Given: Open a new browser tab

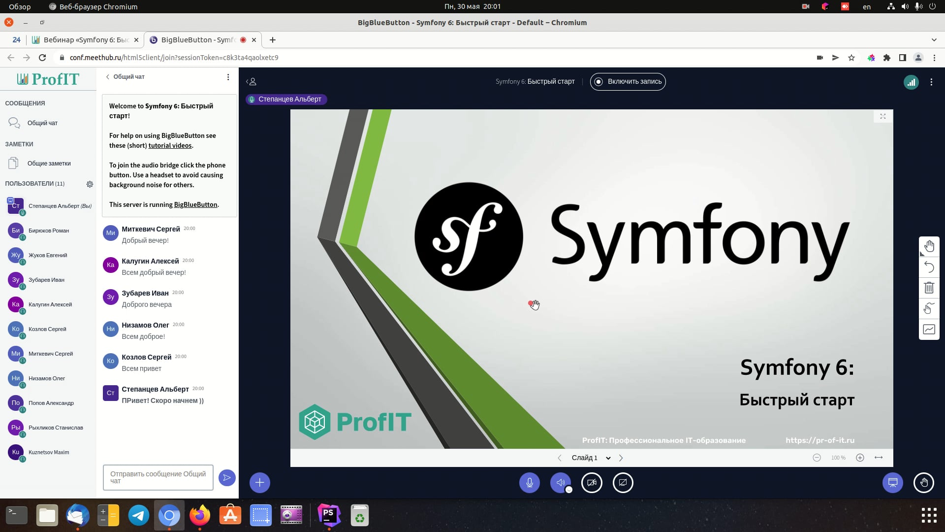Looking at the screenshot, I should (273, 40).
